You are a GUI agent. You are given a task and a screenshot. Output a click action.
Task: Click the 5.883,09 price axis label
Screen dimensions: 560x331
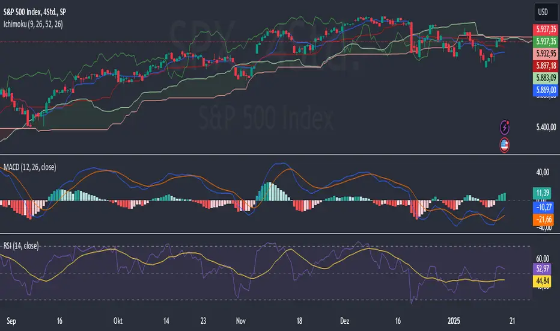pyautogui.click(x=546, y=78)
